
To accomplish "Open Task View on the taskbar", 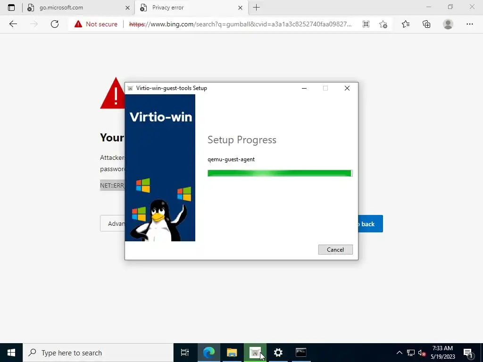I will tap(185, 353).
